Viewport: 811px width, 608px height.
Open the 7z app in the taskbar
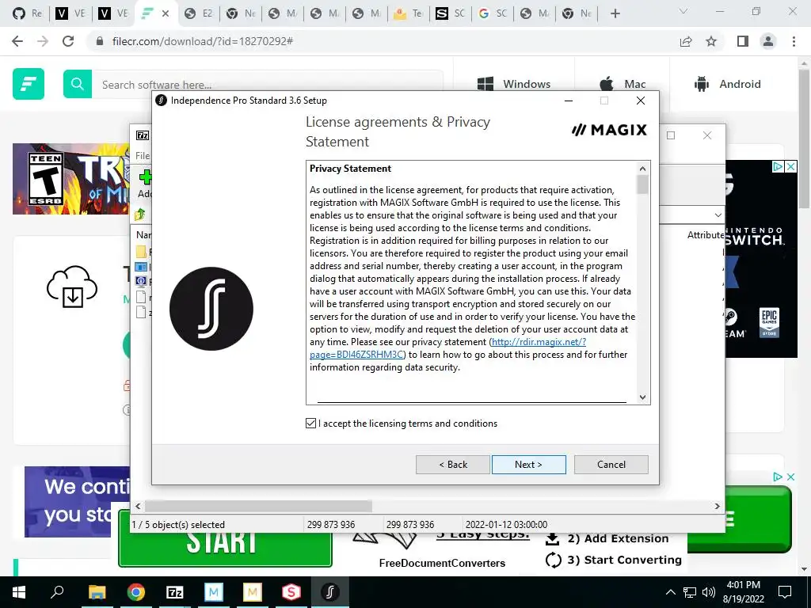(175, 592)
